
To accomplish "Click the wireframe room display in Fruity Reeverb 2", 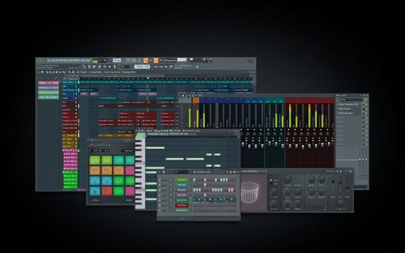I will 250,192.
